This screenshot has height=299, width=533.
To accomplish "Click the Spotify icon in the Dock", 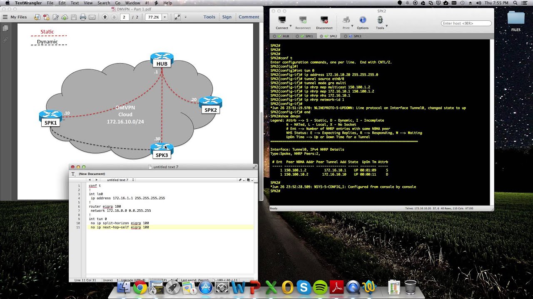I will pyautogui.click(x=320, y=287).
